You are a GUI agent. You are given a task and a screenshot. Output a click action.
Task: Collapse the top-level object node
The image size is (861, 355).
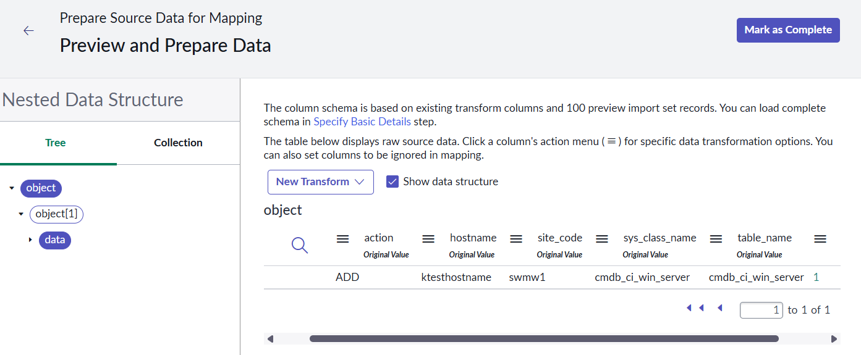[12, 188]
